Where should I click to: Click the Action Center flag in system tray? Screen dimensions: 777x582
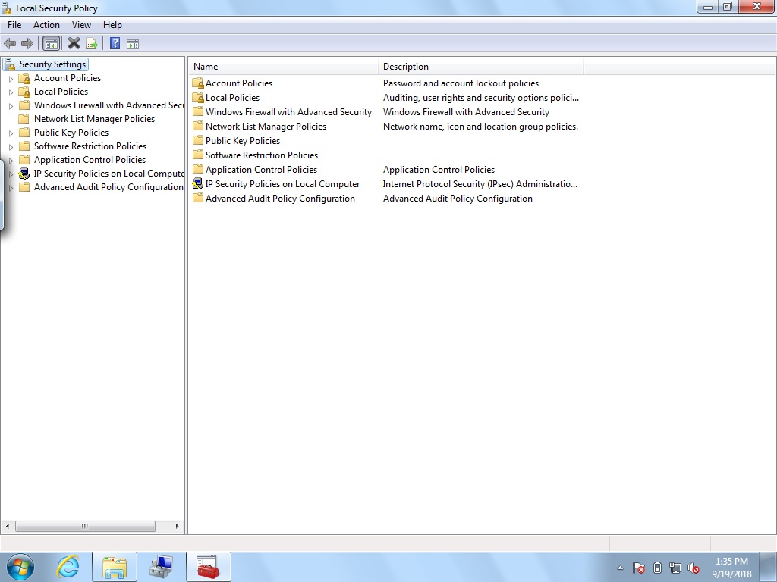(x=637, y=568)
